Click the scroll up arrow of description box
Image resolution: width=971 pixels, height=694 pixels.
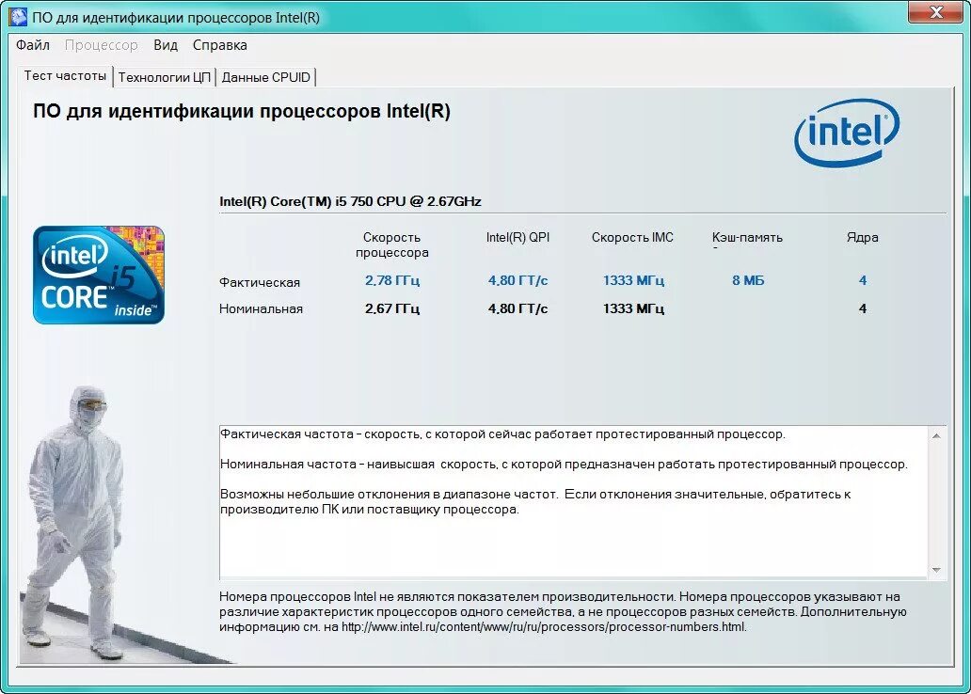tap(936, 435)
